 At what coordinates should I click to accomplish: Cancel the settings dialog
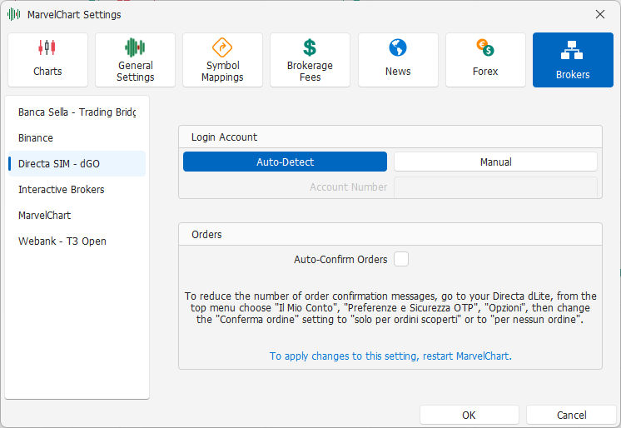click(x=572, y=415)
